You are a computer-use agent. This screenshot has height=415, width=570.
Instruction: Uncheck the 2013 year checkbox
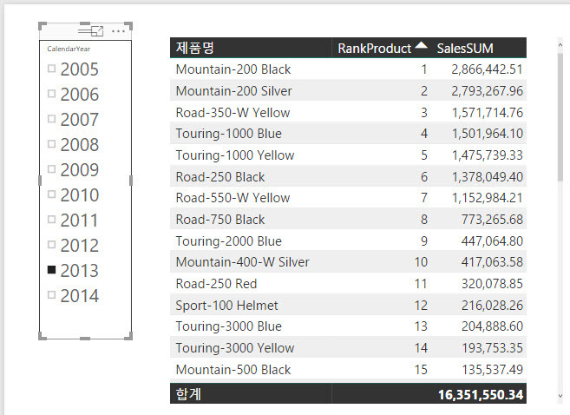(51, 269)
